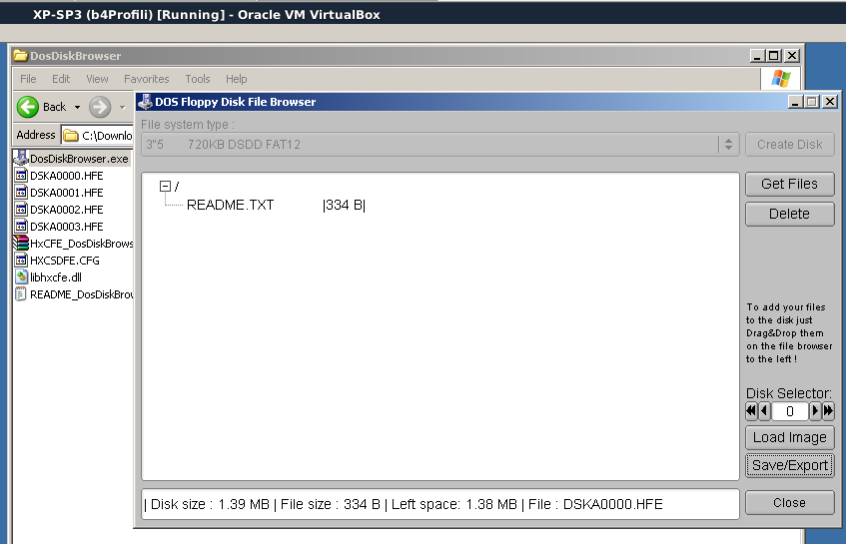Click the Load Image button

pyautogui.click(x=790, y=437)
